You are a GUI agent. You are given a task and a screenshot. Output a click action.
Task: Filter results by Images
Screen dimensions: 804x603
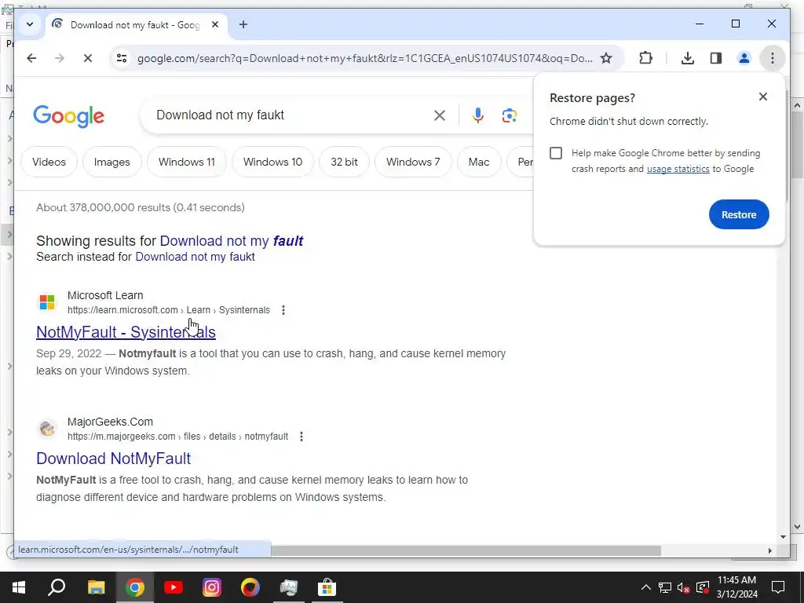111,162
